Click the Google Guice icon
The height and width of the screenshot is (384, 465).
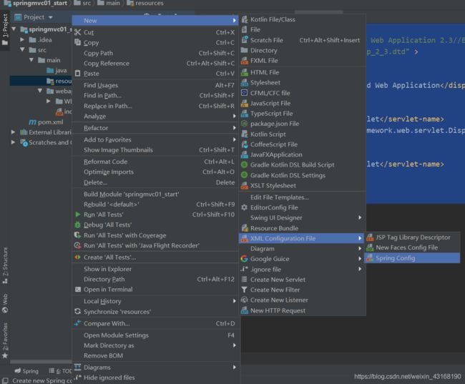click(x=245, y=259)
